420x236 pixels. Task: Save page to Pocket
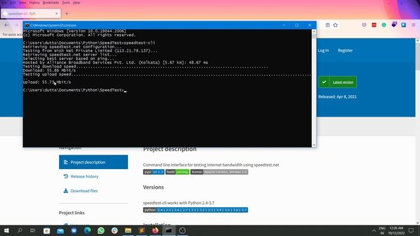(364, 25)
